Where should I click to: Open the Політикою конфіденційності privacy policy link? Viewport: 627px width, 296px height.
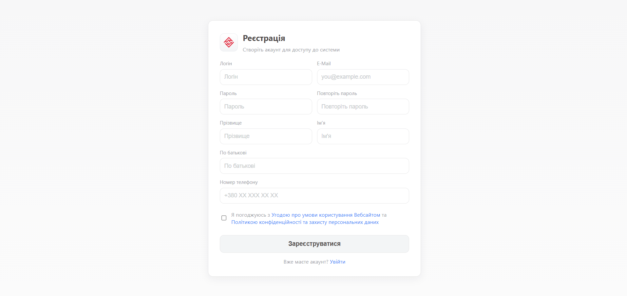(x=305, y=222)
